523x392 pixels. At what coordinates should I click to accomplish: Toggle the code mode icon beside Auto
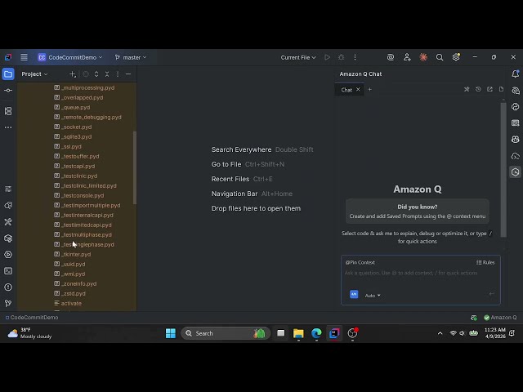pos(354,294)
